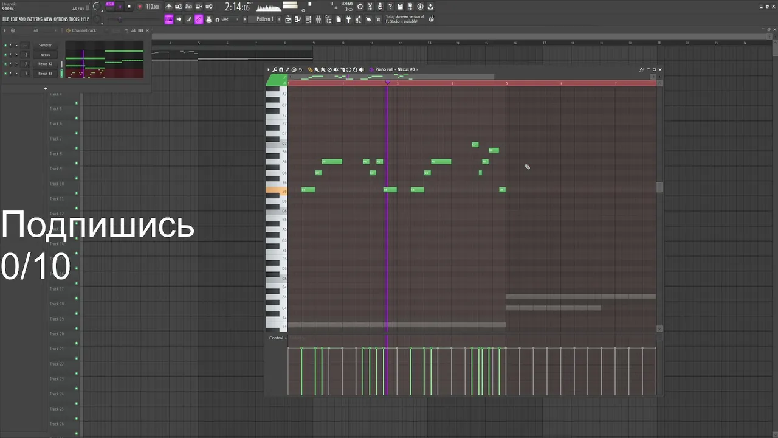Click the save project disk icon
This screenshot has height=438, width=778.
coord(400,7)
